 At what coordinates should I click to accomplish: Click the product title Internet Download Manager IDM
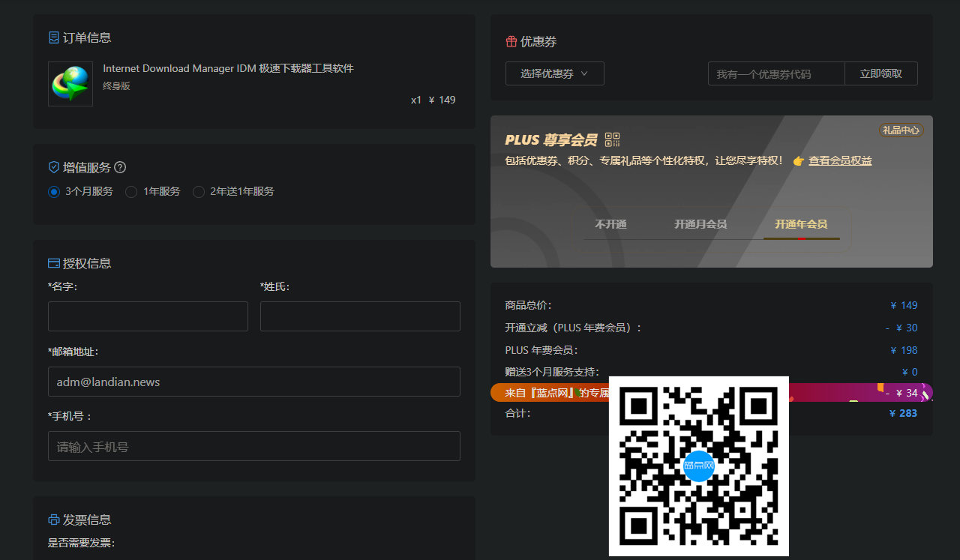pos(228,68)
